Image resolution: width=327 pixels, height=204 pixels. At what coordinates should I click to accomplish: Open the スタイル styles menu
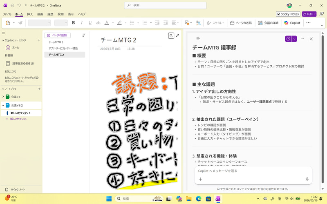pyautogui.click(x=215, y=23)
